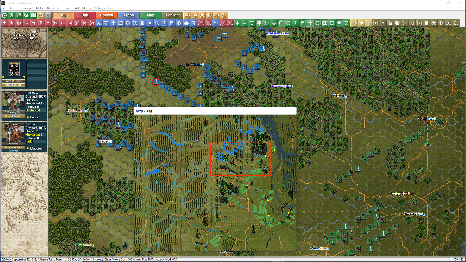Click the padlock icon in toolbar
Image resolution: width=466 pixels, height=262 pixels.
click(390, 23)
